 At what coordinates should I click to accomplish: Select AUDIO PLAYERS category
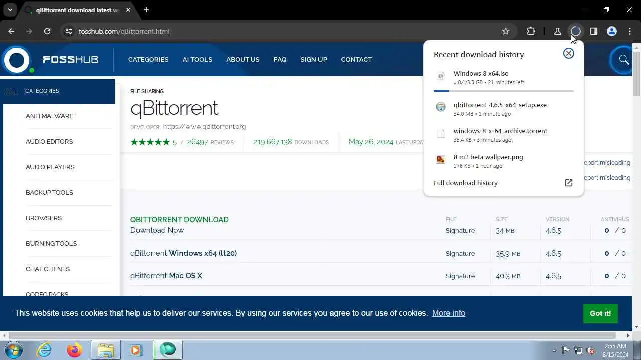point(50,167)
